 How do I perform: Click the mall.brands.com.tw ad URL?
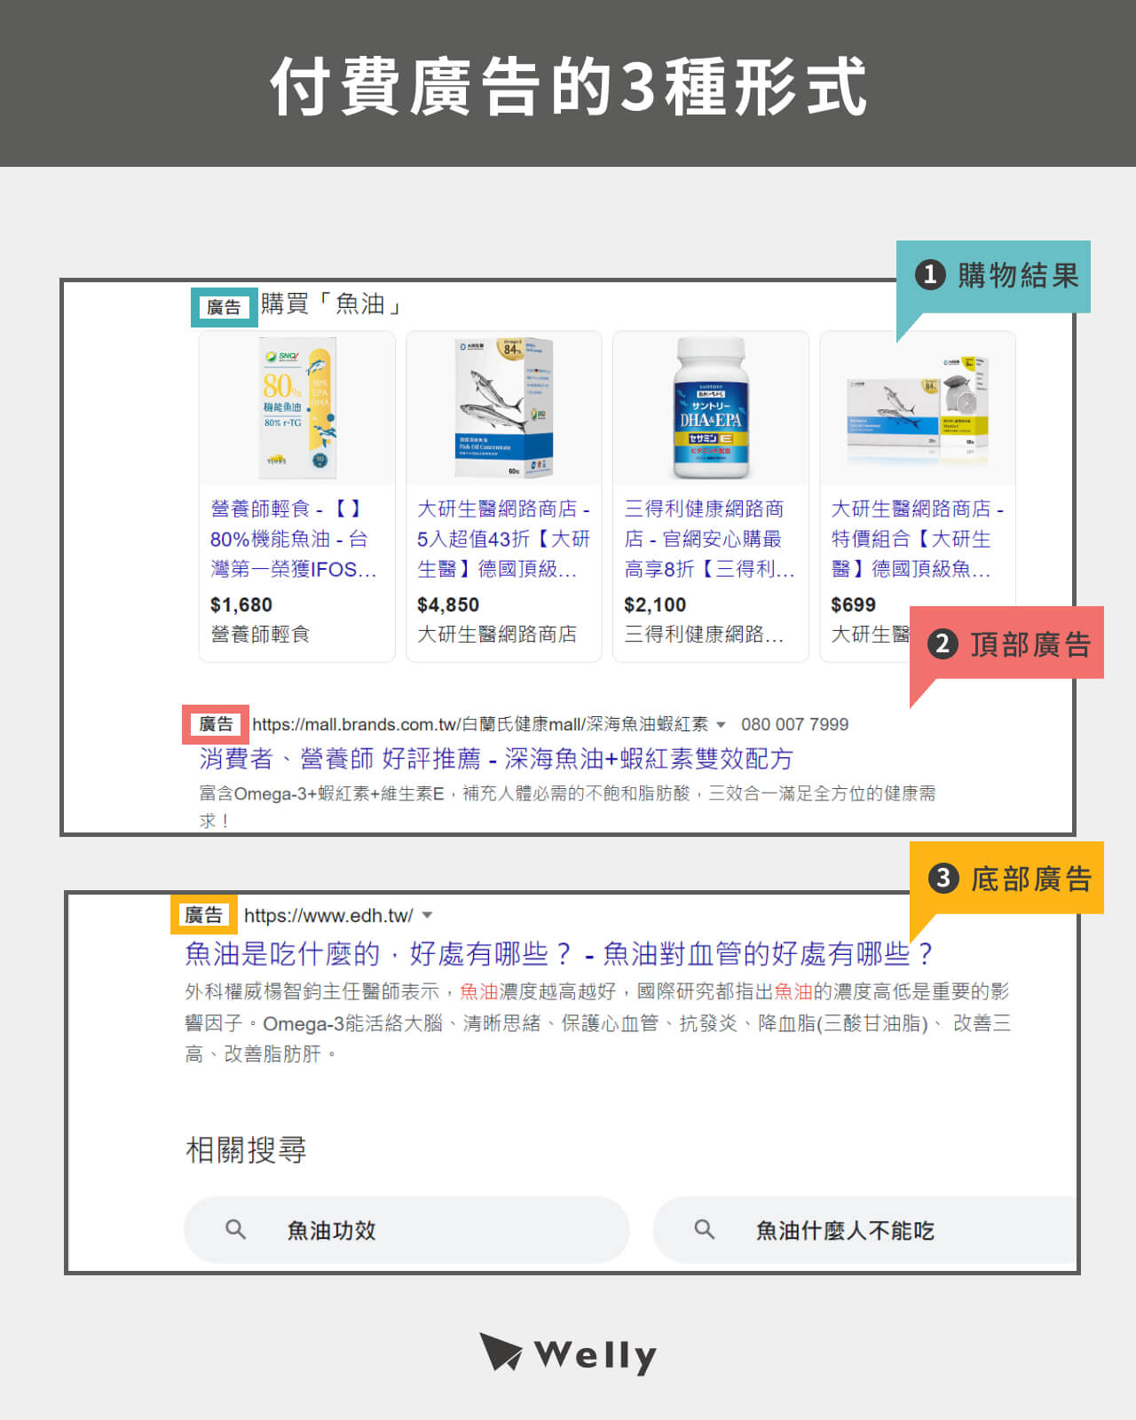click(480, 724)
